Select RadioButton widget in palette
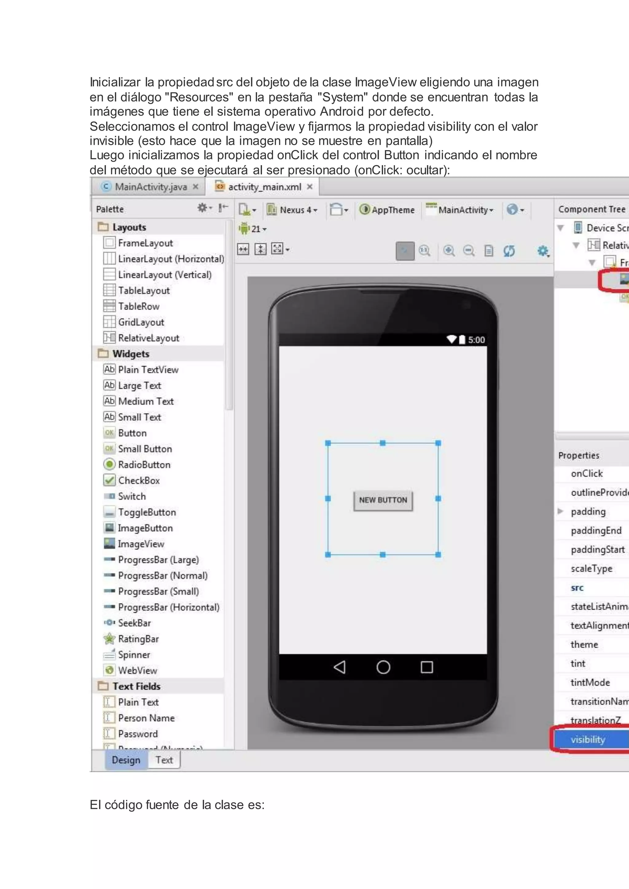This screenshot has height=889, width=629. coord(137,465)
